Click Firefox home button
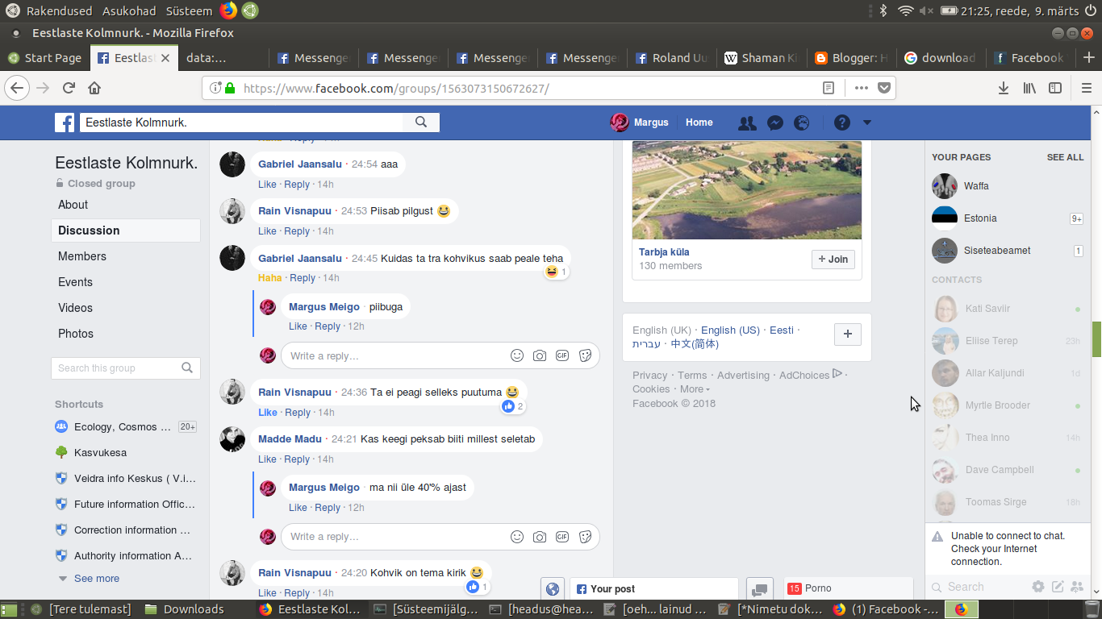The image size is (1102, 619). click(94, 88)
